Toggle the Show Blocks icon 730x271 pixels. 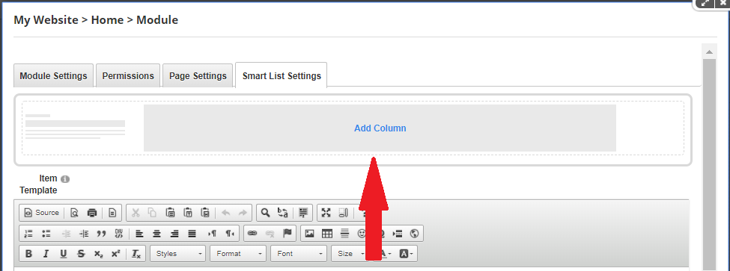[x=344, y=213]
